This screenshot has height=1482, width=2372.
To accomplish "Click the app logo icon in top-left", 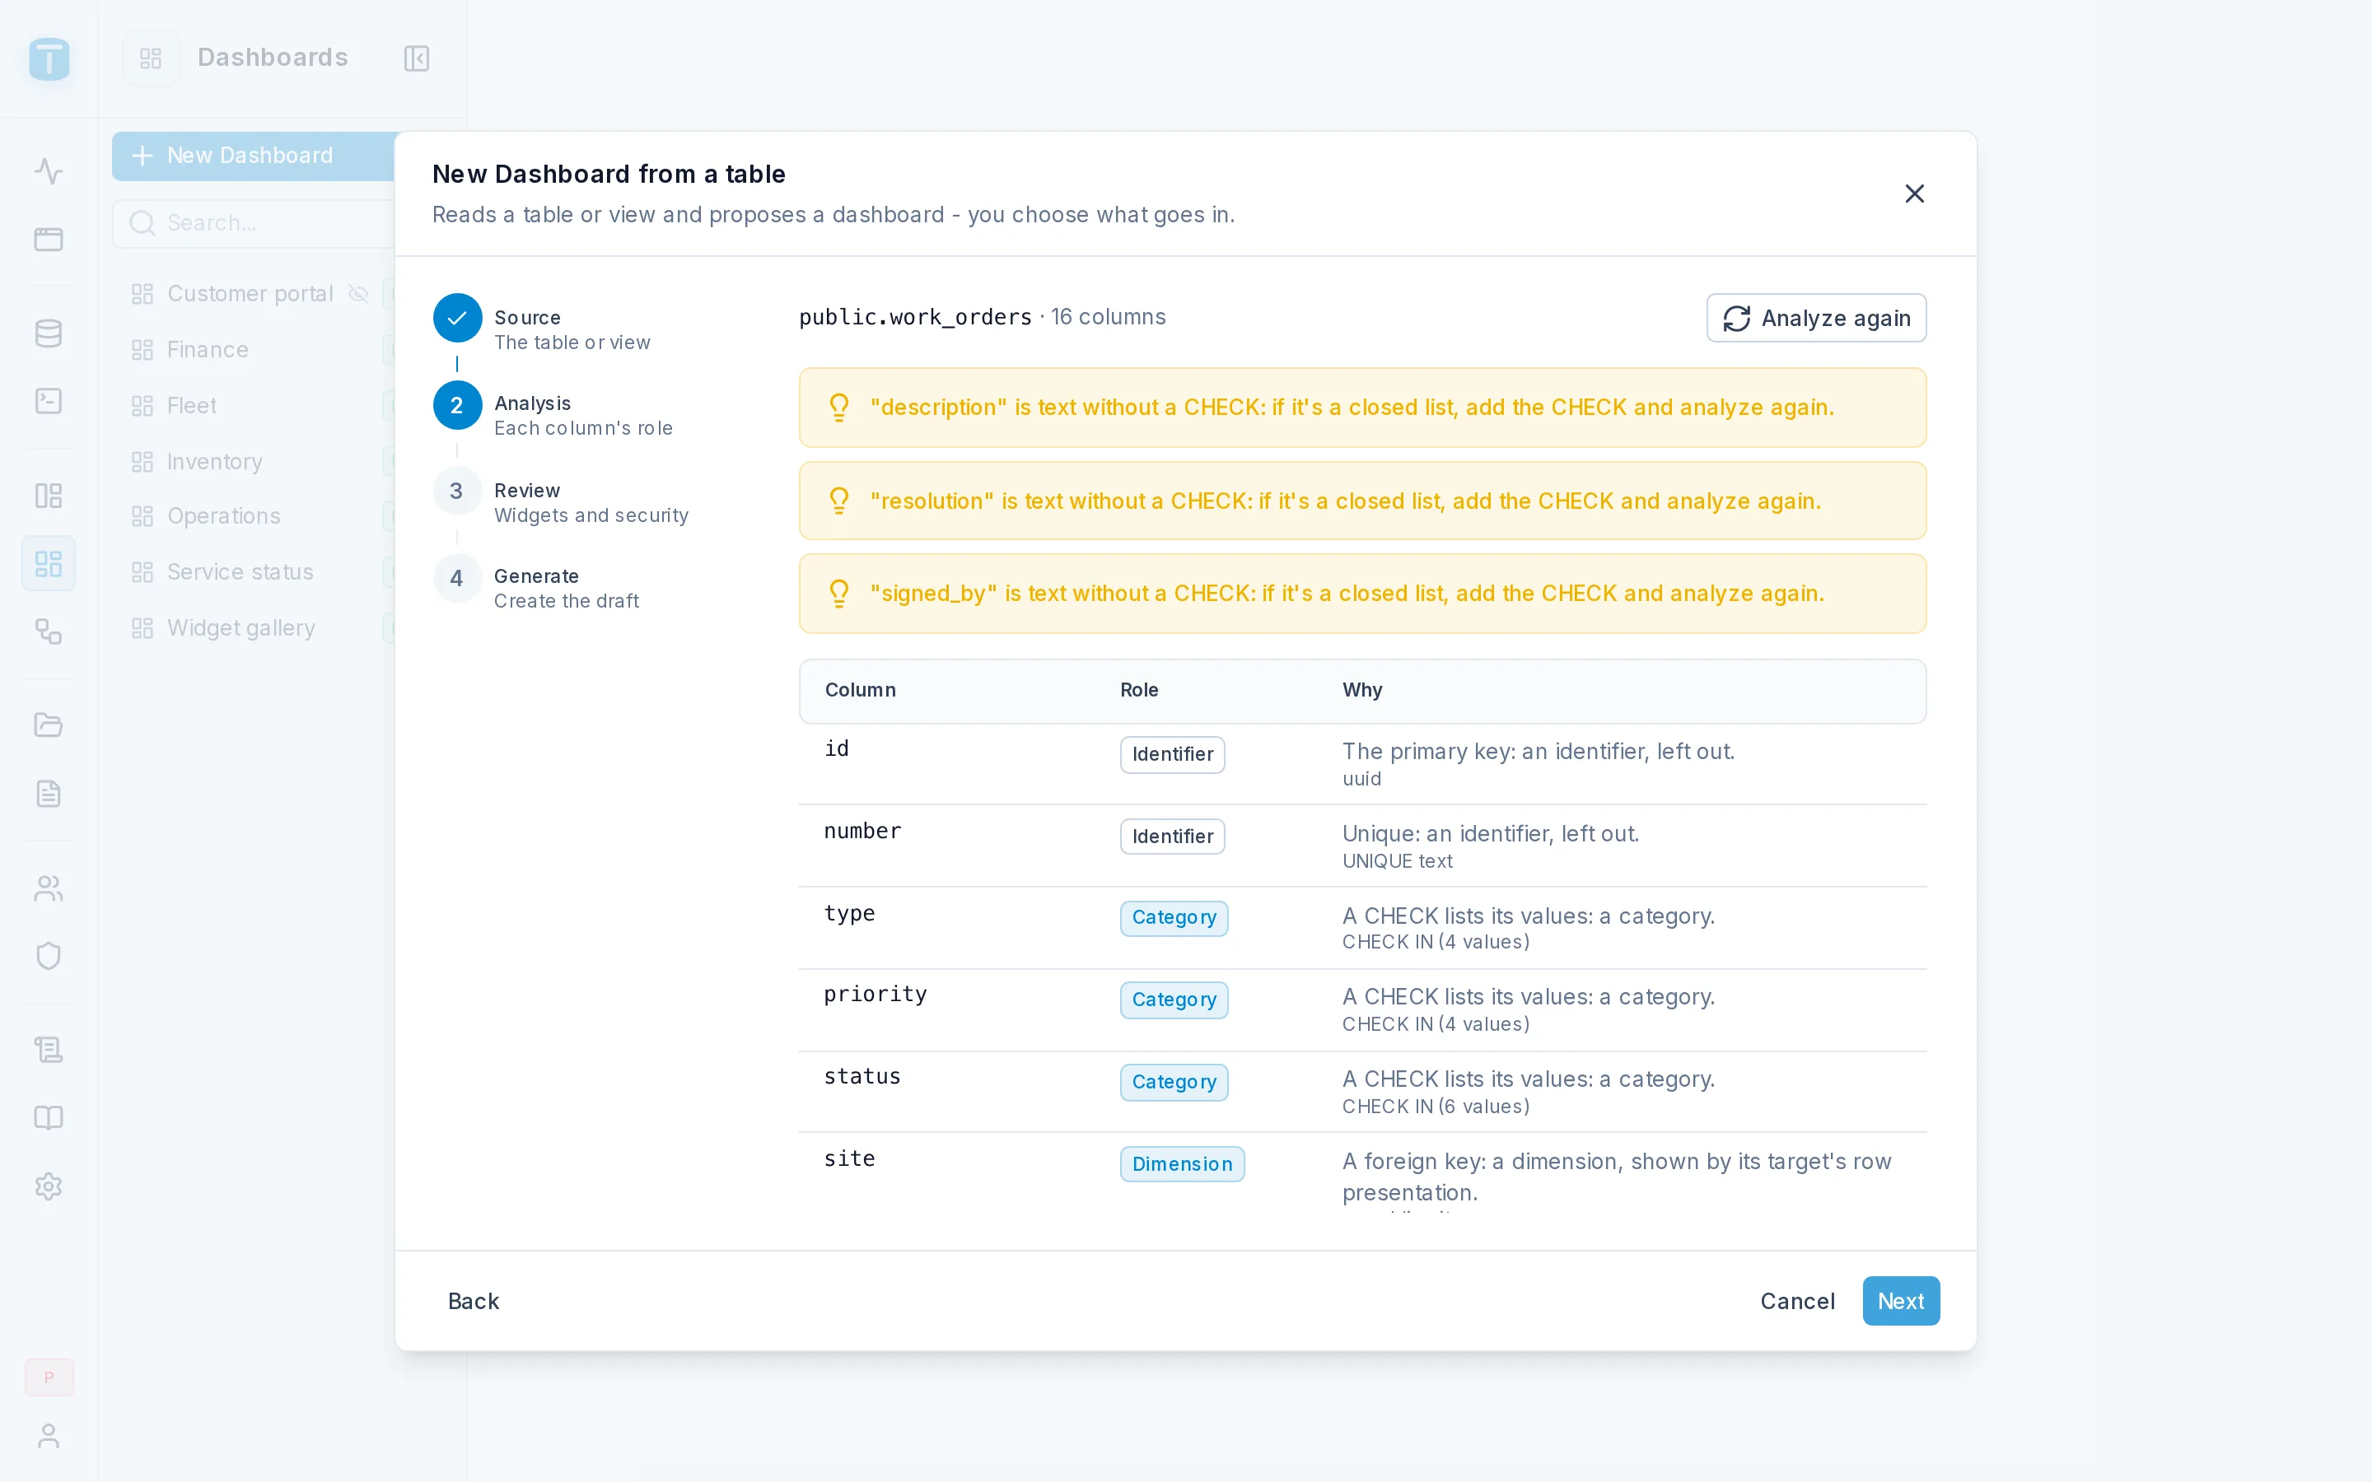I will pos(49,58).
